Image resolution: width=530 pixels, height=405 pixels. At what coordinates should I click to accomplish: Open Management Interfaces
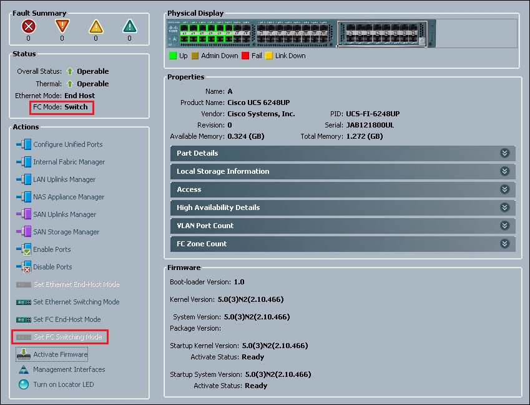point(69,369)
